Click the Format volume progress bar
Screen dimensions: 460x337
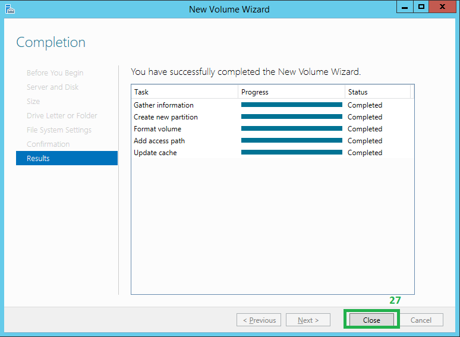(x=291, y=128)
